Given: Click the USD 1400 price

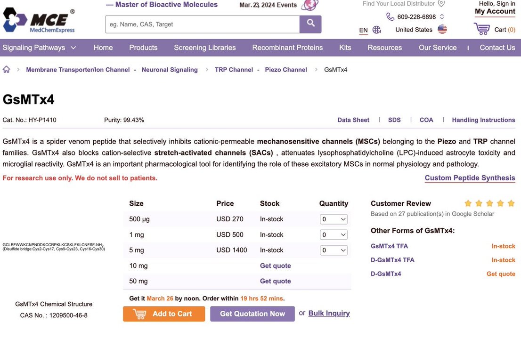Looking at the screenshot, I should click(232, 250).
